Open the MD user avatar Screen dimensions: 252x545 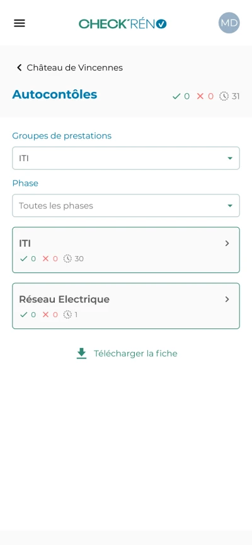(229, 23)
